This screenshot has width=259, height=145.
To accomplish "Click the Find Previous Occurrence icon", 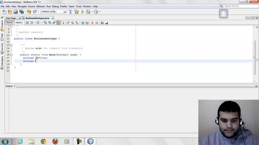I will 49,23.
